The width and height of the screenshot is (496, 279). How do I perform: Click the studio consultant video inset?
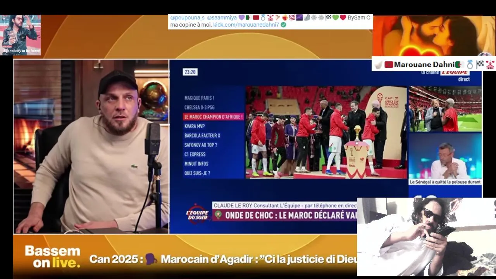[x=445, y=156]
